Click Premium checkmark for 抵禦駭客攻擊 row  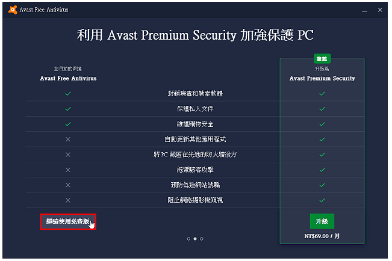click(x=322, y=170)
